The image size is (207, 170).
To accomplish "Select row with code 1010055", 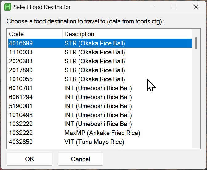I will point(100,79).
